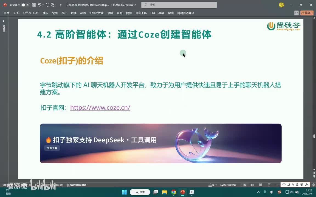Select the 录制 tab
316x197 pixels.
(110, 13)
